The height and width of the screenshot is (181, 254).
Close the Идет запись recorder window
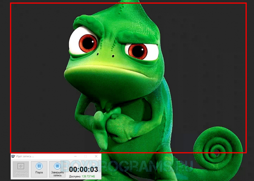coord(96,156)
